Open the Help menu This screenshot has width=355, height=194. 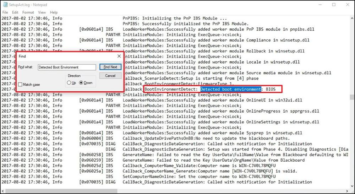[x=54, y=12]
